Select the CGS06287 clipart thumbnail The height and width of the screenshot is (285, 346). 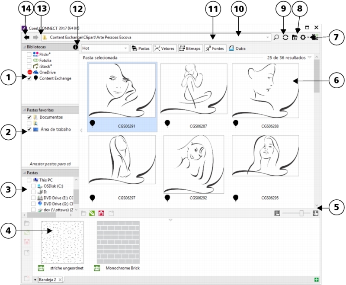pyautogui.click(x=193, y=89)
